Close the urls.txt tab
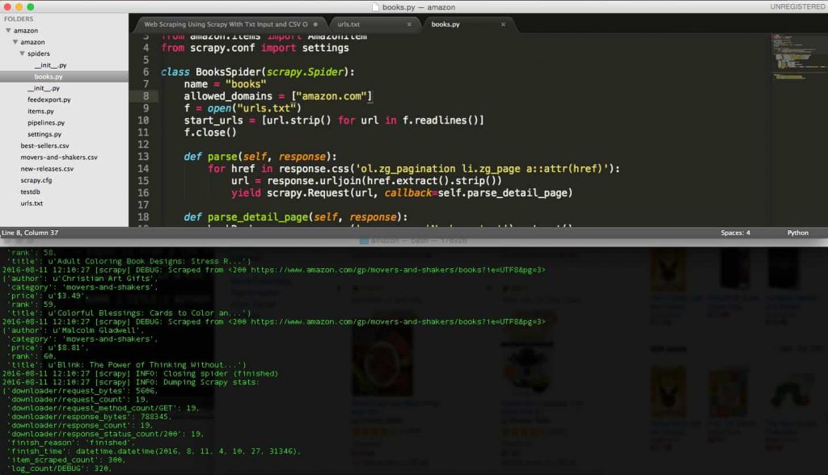This screenshot has height=475, width=828. point(409,24)
